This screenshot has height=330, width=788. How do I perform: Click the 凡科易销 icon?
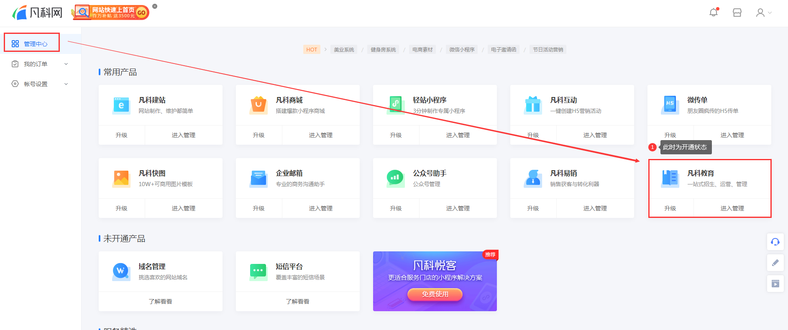(533, 178)
